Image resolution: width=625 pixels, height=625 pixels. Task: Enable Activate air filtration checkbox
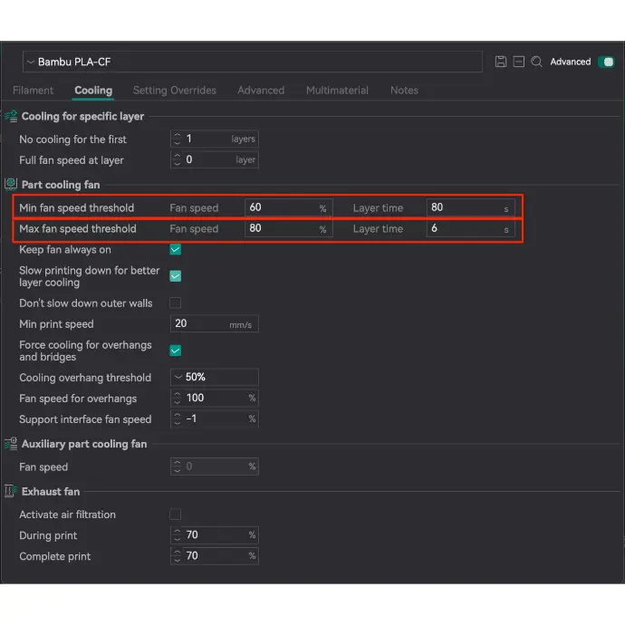(176, 514)
